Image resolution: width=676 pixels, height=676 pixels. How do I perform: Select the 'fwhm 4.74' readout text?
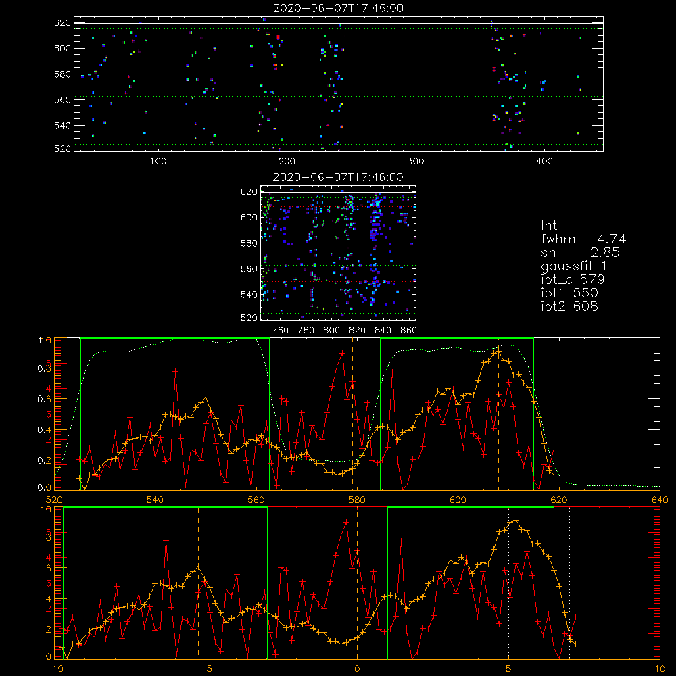583,239
